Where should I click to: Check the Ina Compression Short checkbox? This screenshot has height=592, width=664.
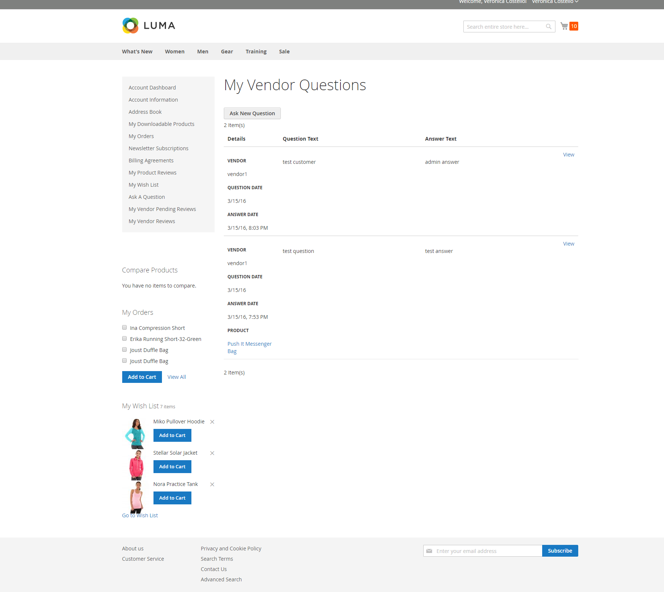(x=124, y=328)
